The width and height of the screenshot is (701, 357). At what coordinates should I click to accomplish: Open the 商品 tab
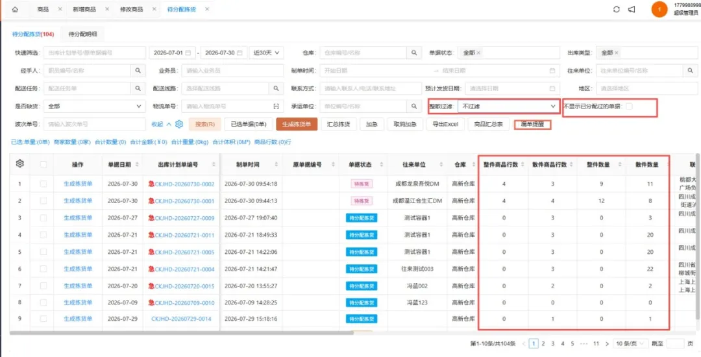pyautogui.click(x=43, y=9)
